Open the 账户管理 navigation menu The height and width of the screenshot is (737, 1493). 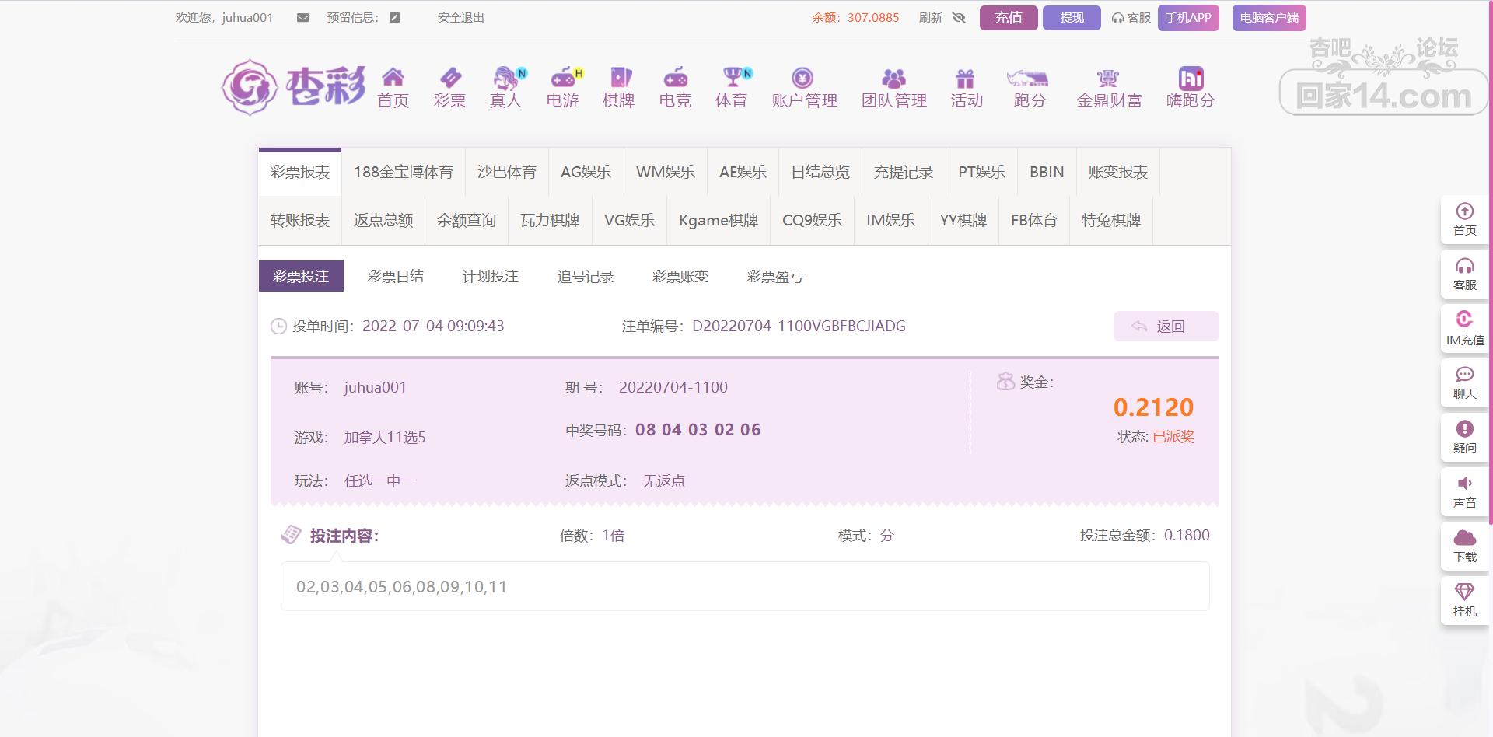804,88
